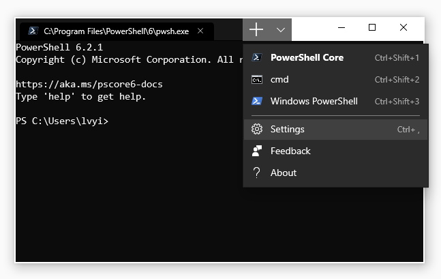
Task: Click the PowerShell Core icon in the menu
Action: 257,58
